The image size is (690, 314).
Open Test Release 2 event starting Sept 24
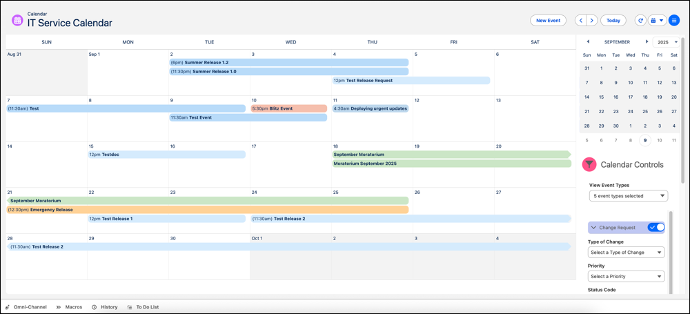click(x=411, y=219)
